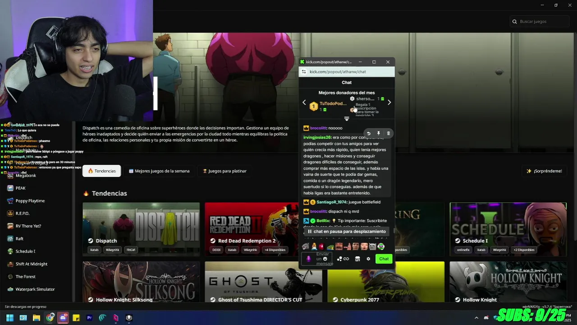This screenshot has height=325, width=577.
Task: Click username brocolitt in 'nooooo' message
Action: coord(318,128)
